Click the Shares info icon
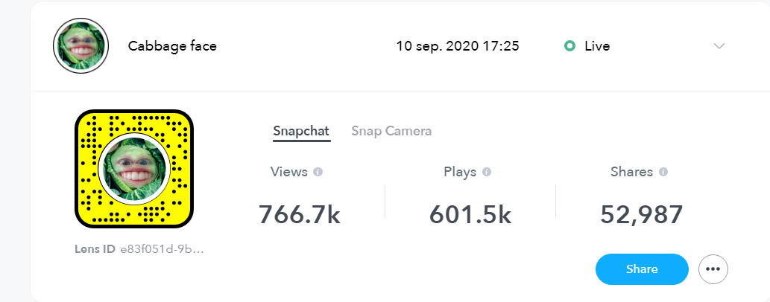The width and height of the screenshot is (770, 302). [663, 172]
